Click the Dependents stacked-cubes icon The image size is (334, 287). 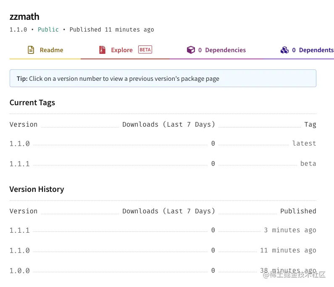pos(284,50)
